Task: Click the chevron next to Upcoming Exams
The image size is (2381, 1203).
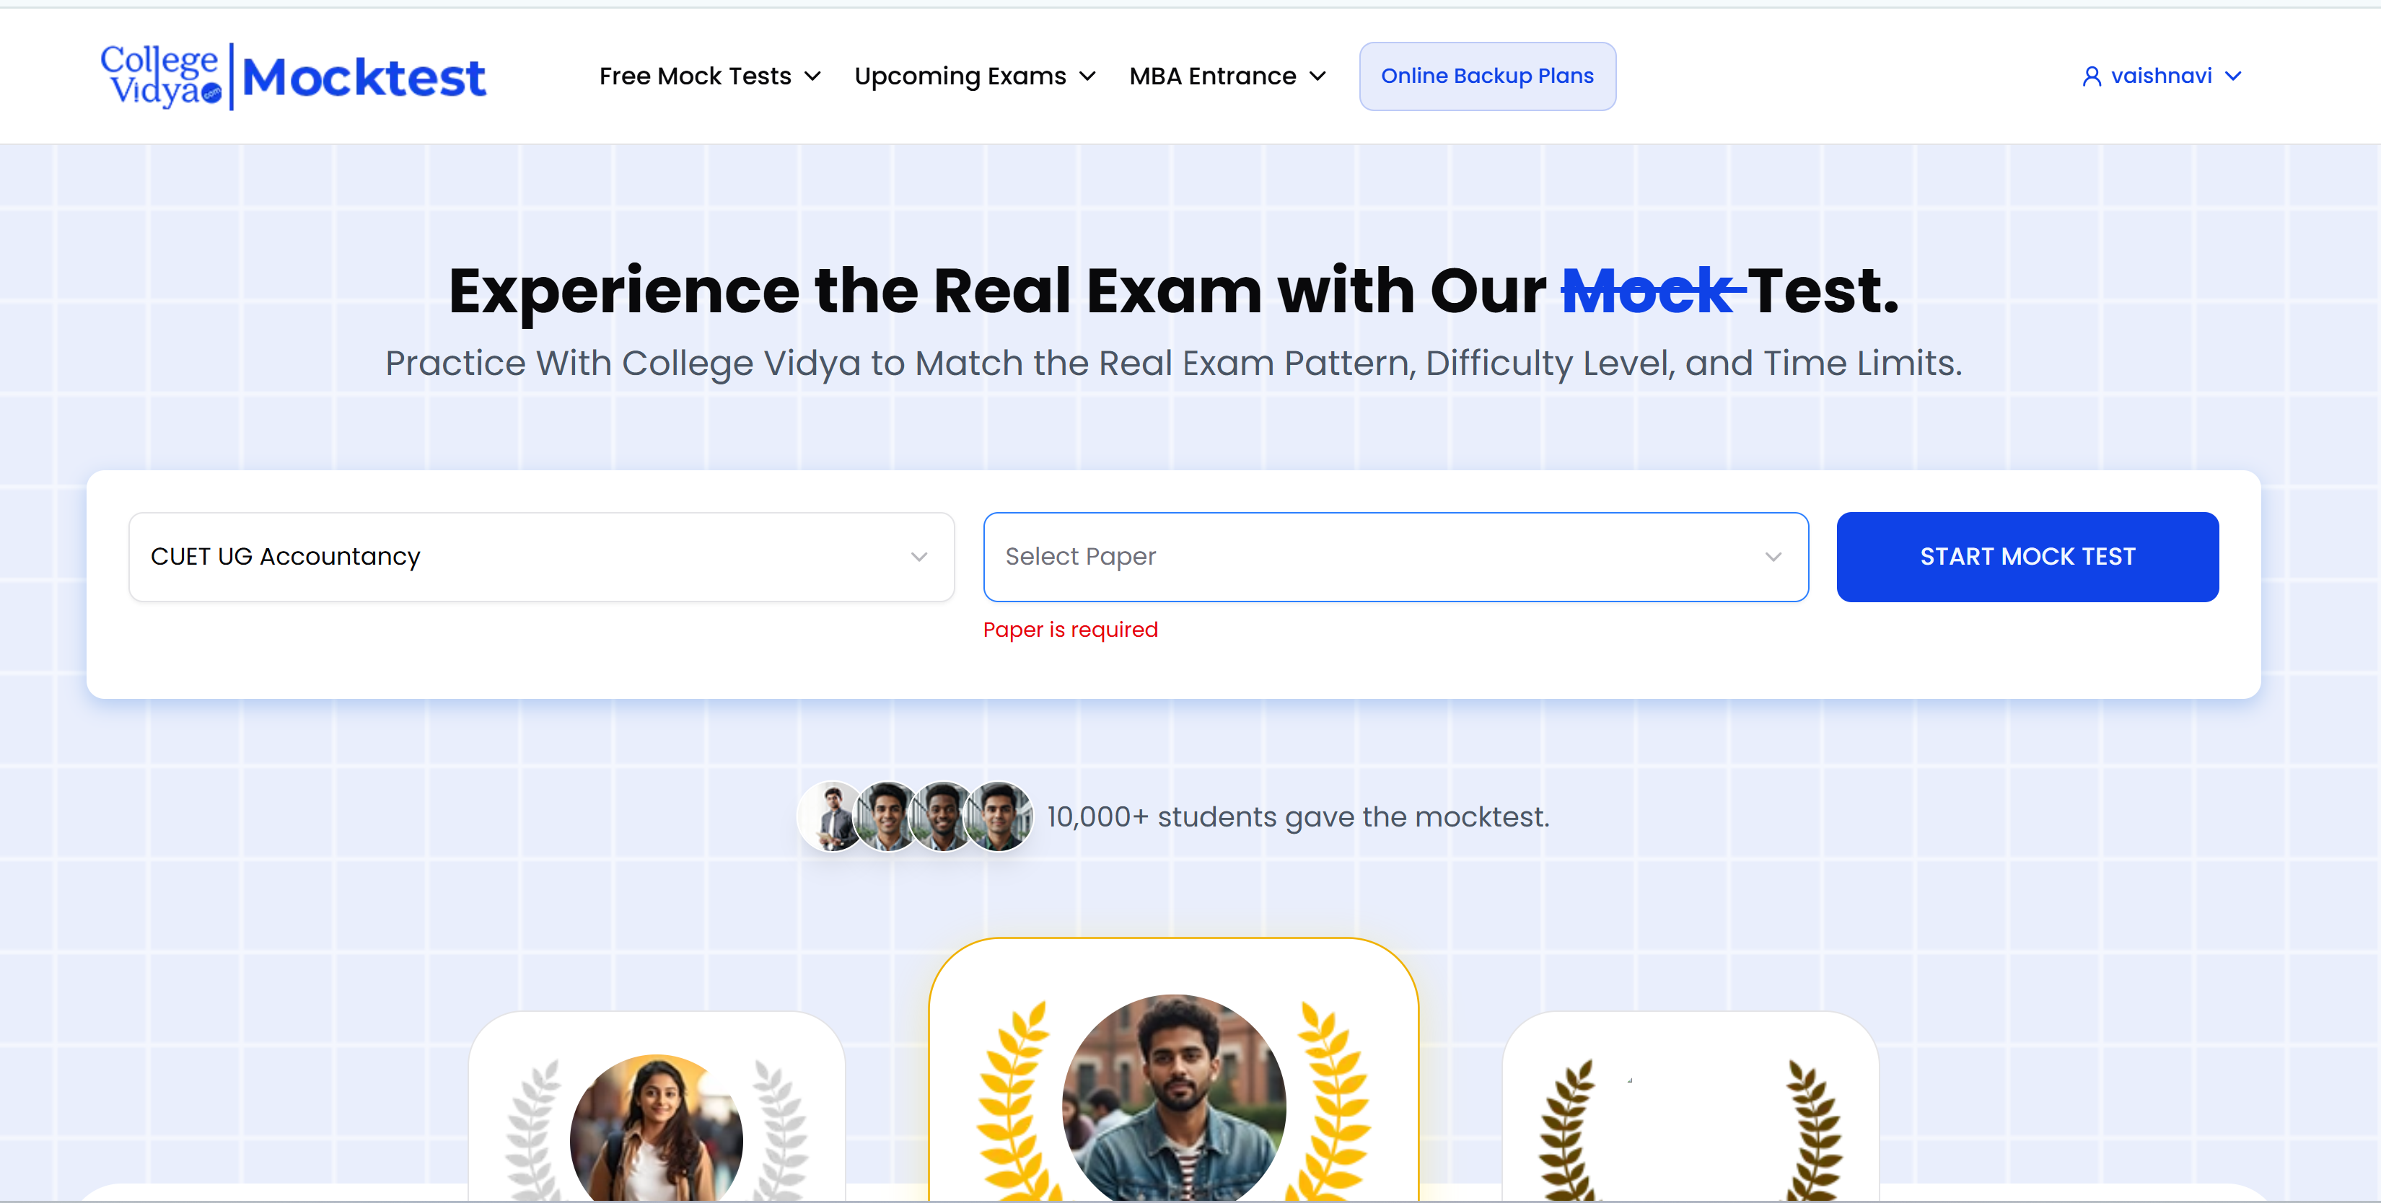Action: (1088, 76)
